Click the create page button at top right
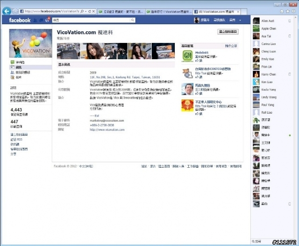Screen dimensions: 299x246 [x=228, y=32]
